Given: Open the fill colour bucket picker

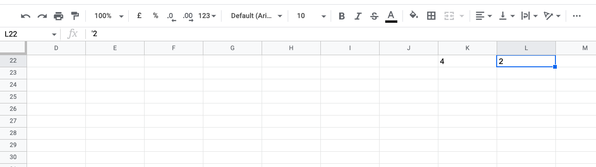Looking at the screenshot, I should click(x=414, y=16).
